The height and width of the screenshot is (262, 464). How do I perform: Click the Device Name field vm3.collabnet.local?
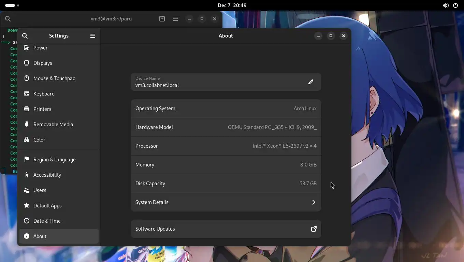[x=226, y=82]
